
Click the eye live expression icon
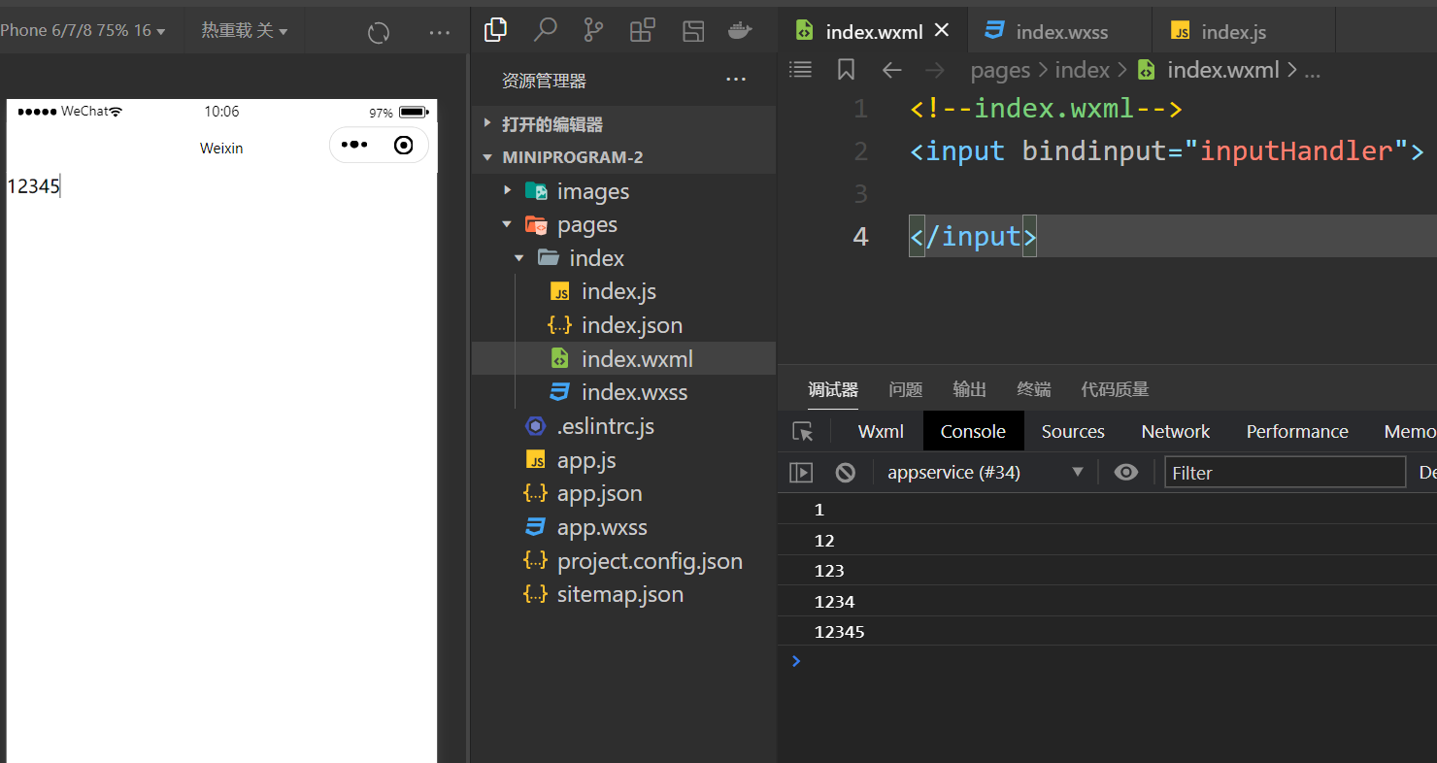click(1126, 472)
